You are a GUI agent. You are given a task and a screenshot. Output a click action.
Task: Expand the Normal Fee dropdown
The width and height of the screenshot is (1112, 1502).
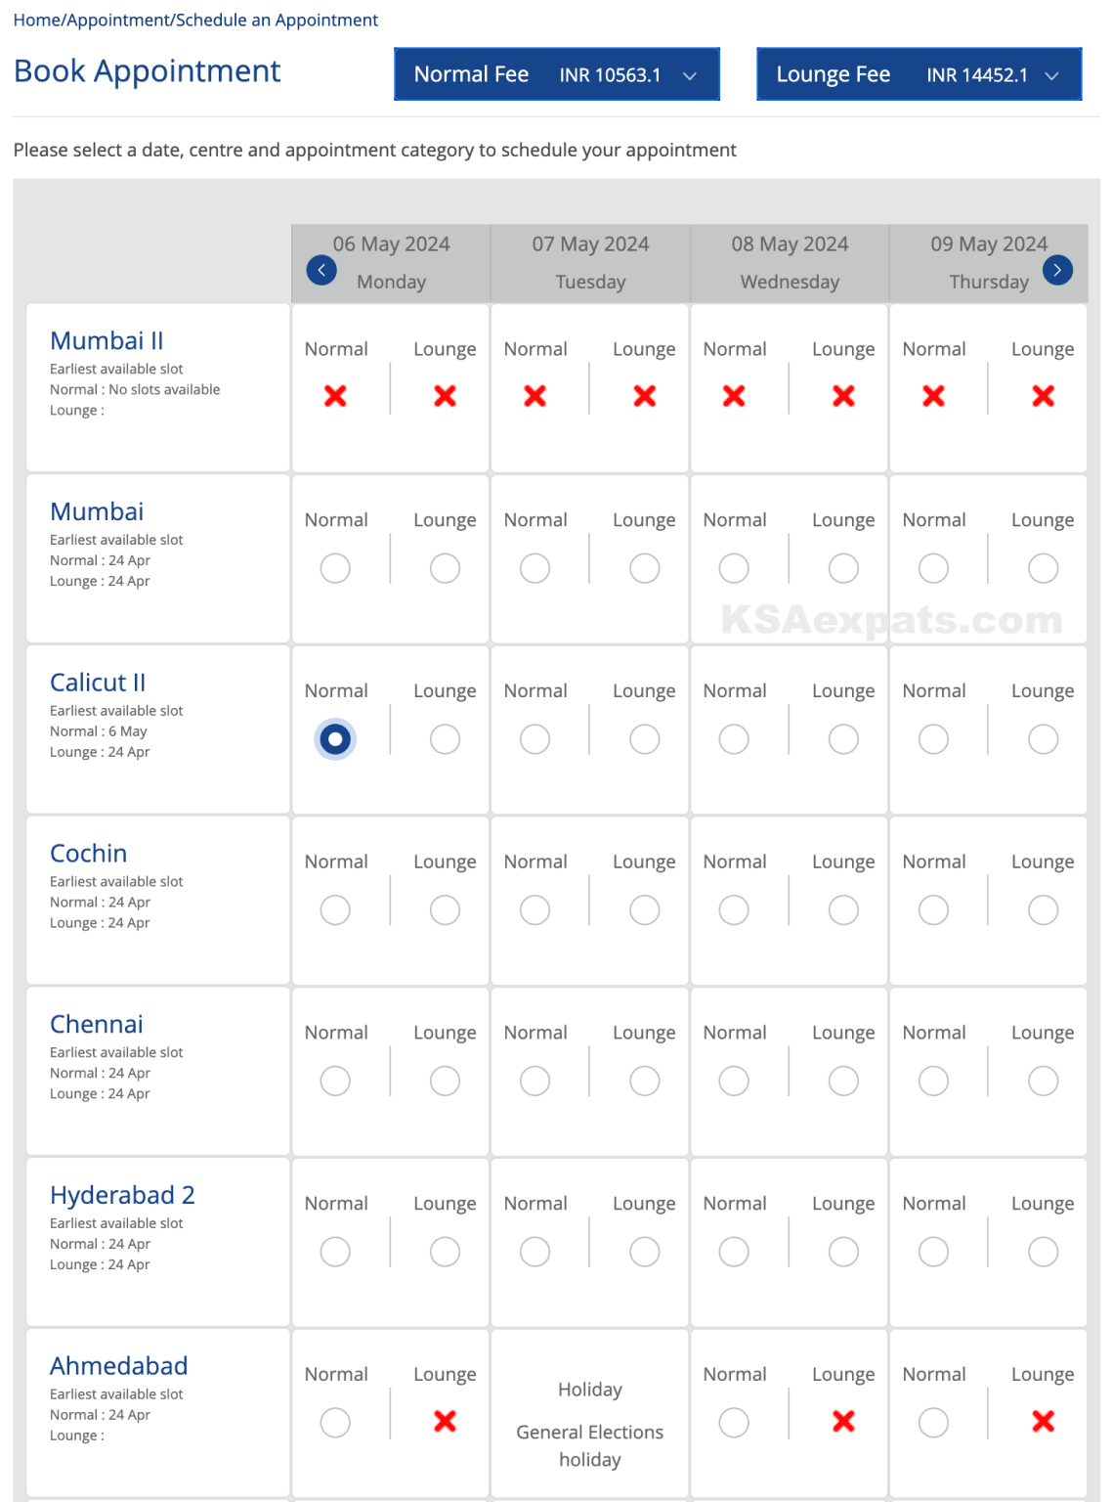tap(557, 74)
